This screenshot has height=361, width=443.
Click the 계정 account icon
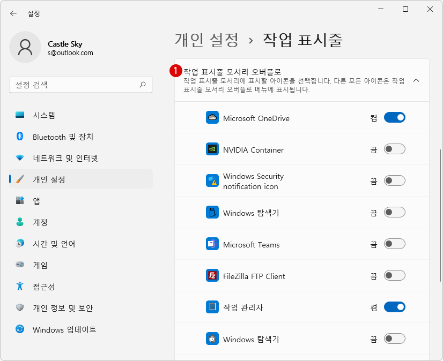pos(20,222)
